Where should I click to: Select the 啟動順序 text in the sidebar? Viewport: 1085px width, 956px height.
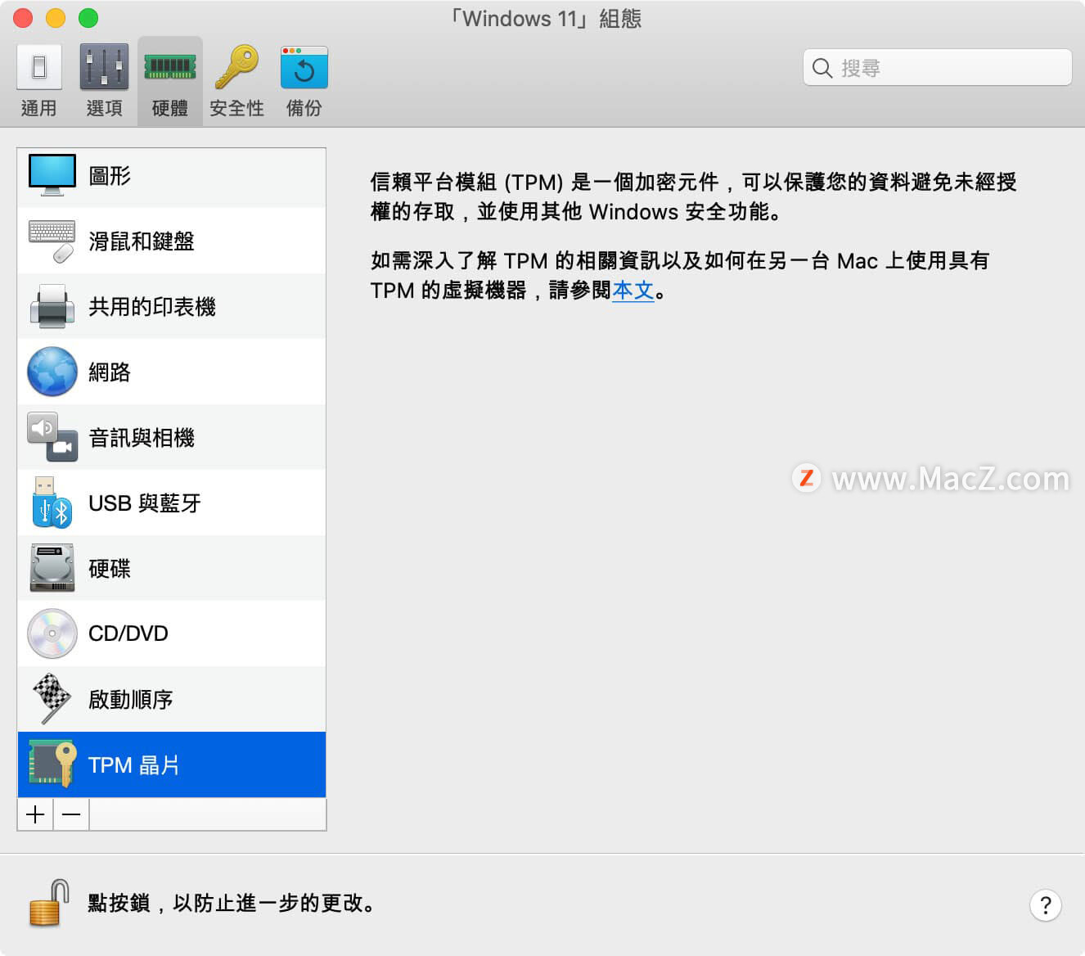(x=131, y=699)
